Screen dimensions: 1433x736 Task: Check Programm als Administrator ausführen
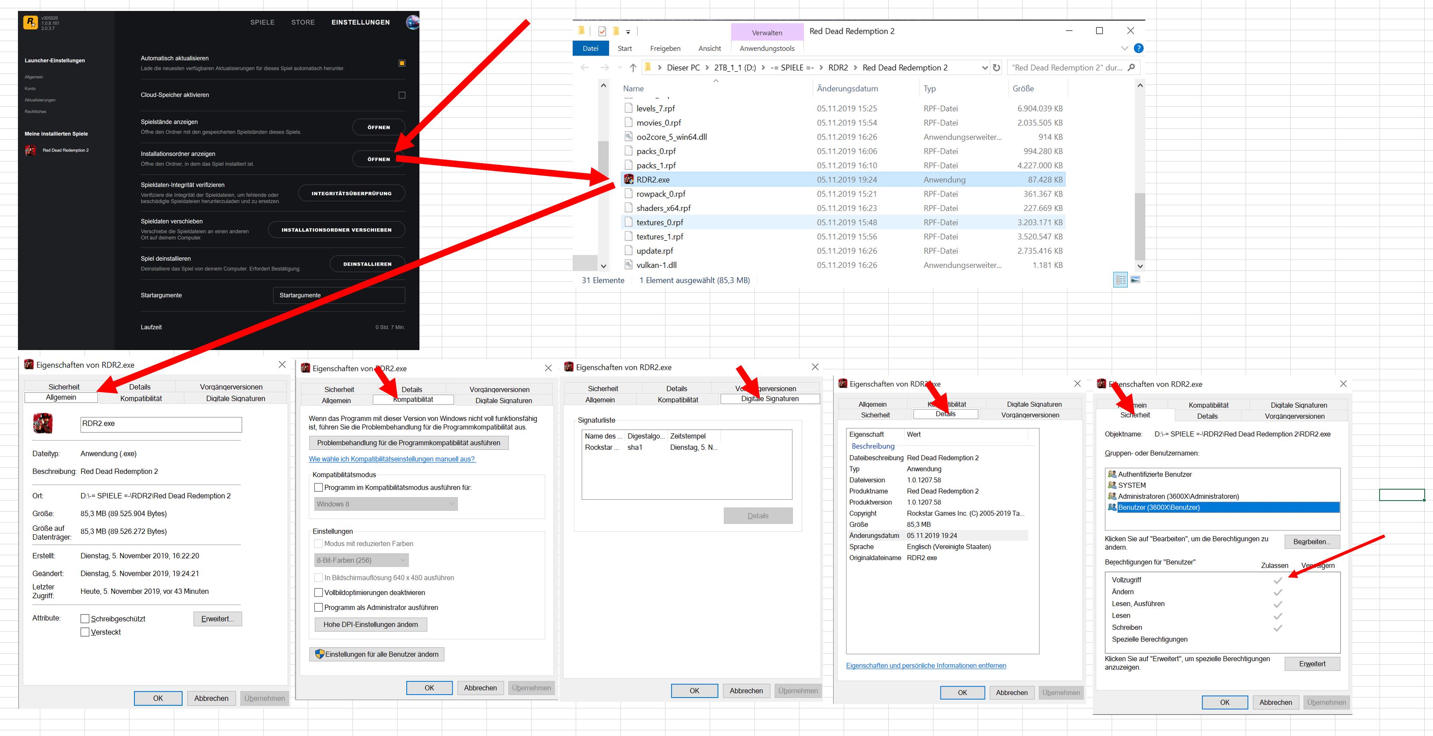pyautogui.click(x=319, y=608)
